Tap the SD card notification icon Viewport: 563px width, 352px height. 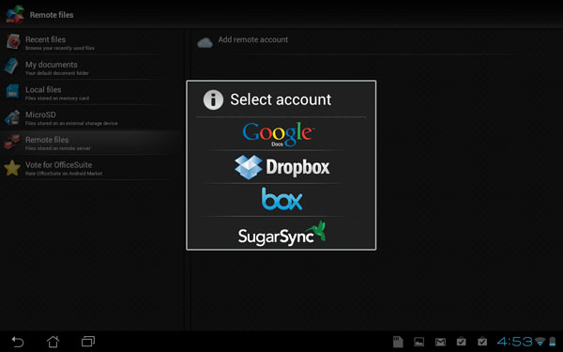398,342
